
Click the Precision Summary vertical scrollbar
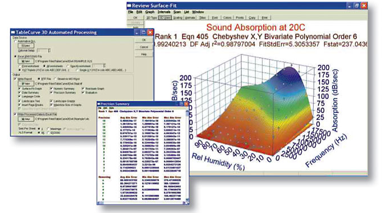[x=187, y=154]
